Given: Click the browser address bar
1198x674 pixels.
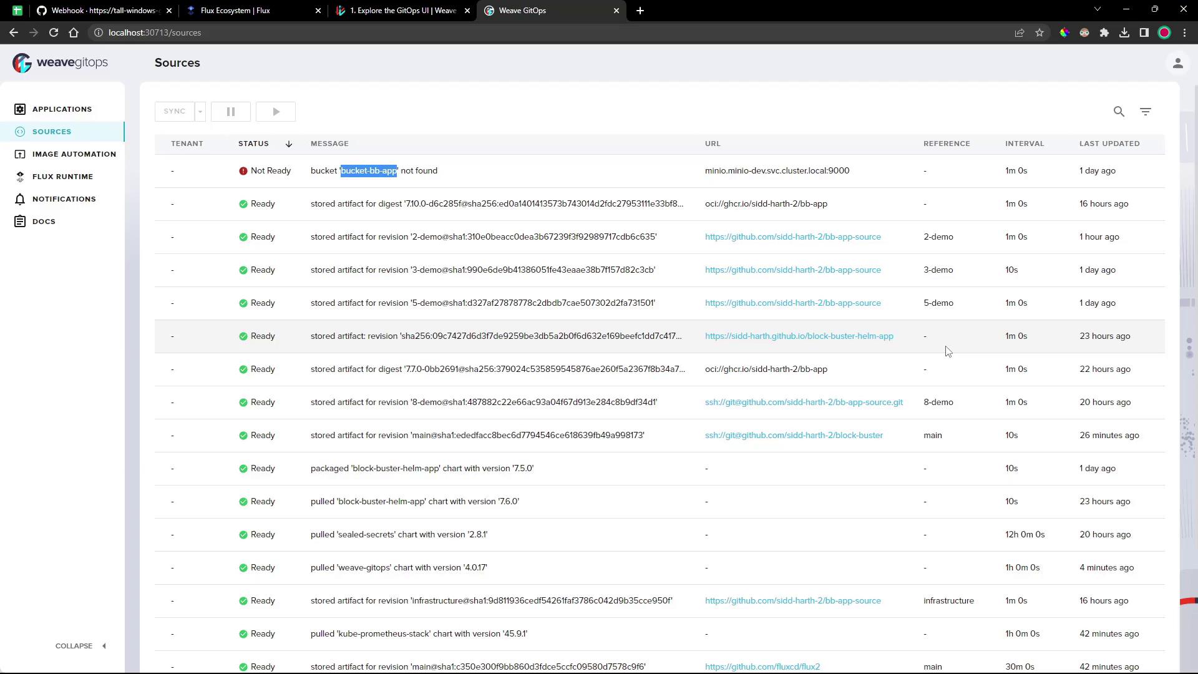Looking at the screenshot, I should pos(437,32).
